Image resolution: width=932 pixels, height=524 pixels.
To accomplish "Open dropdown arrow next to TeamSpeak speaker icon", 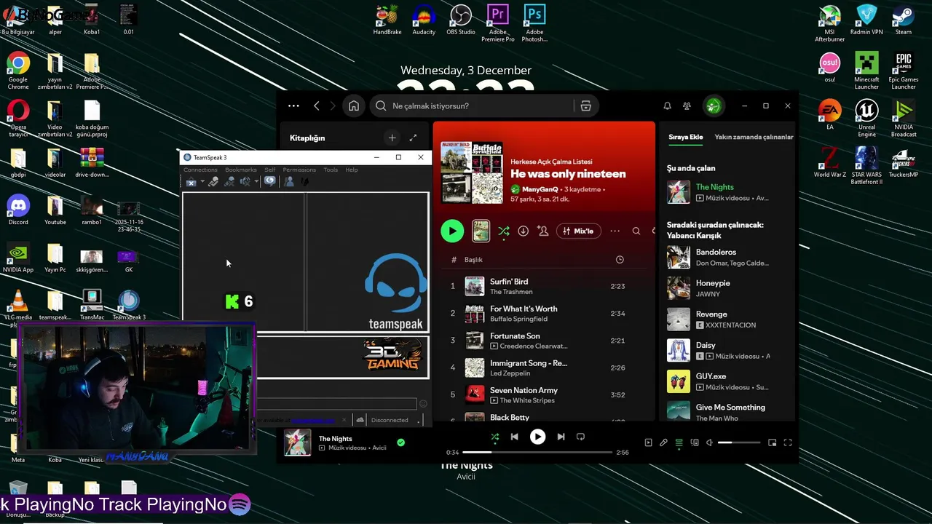I will click(x=256, y=182).
